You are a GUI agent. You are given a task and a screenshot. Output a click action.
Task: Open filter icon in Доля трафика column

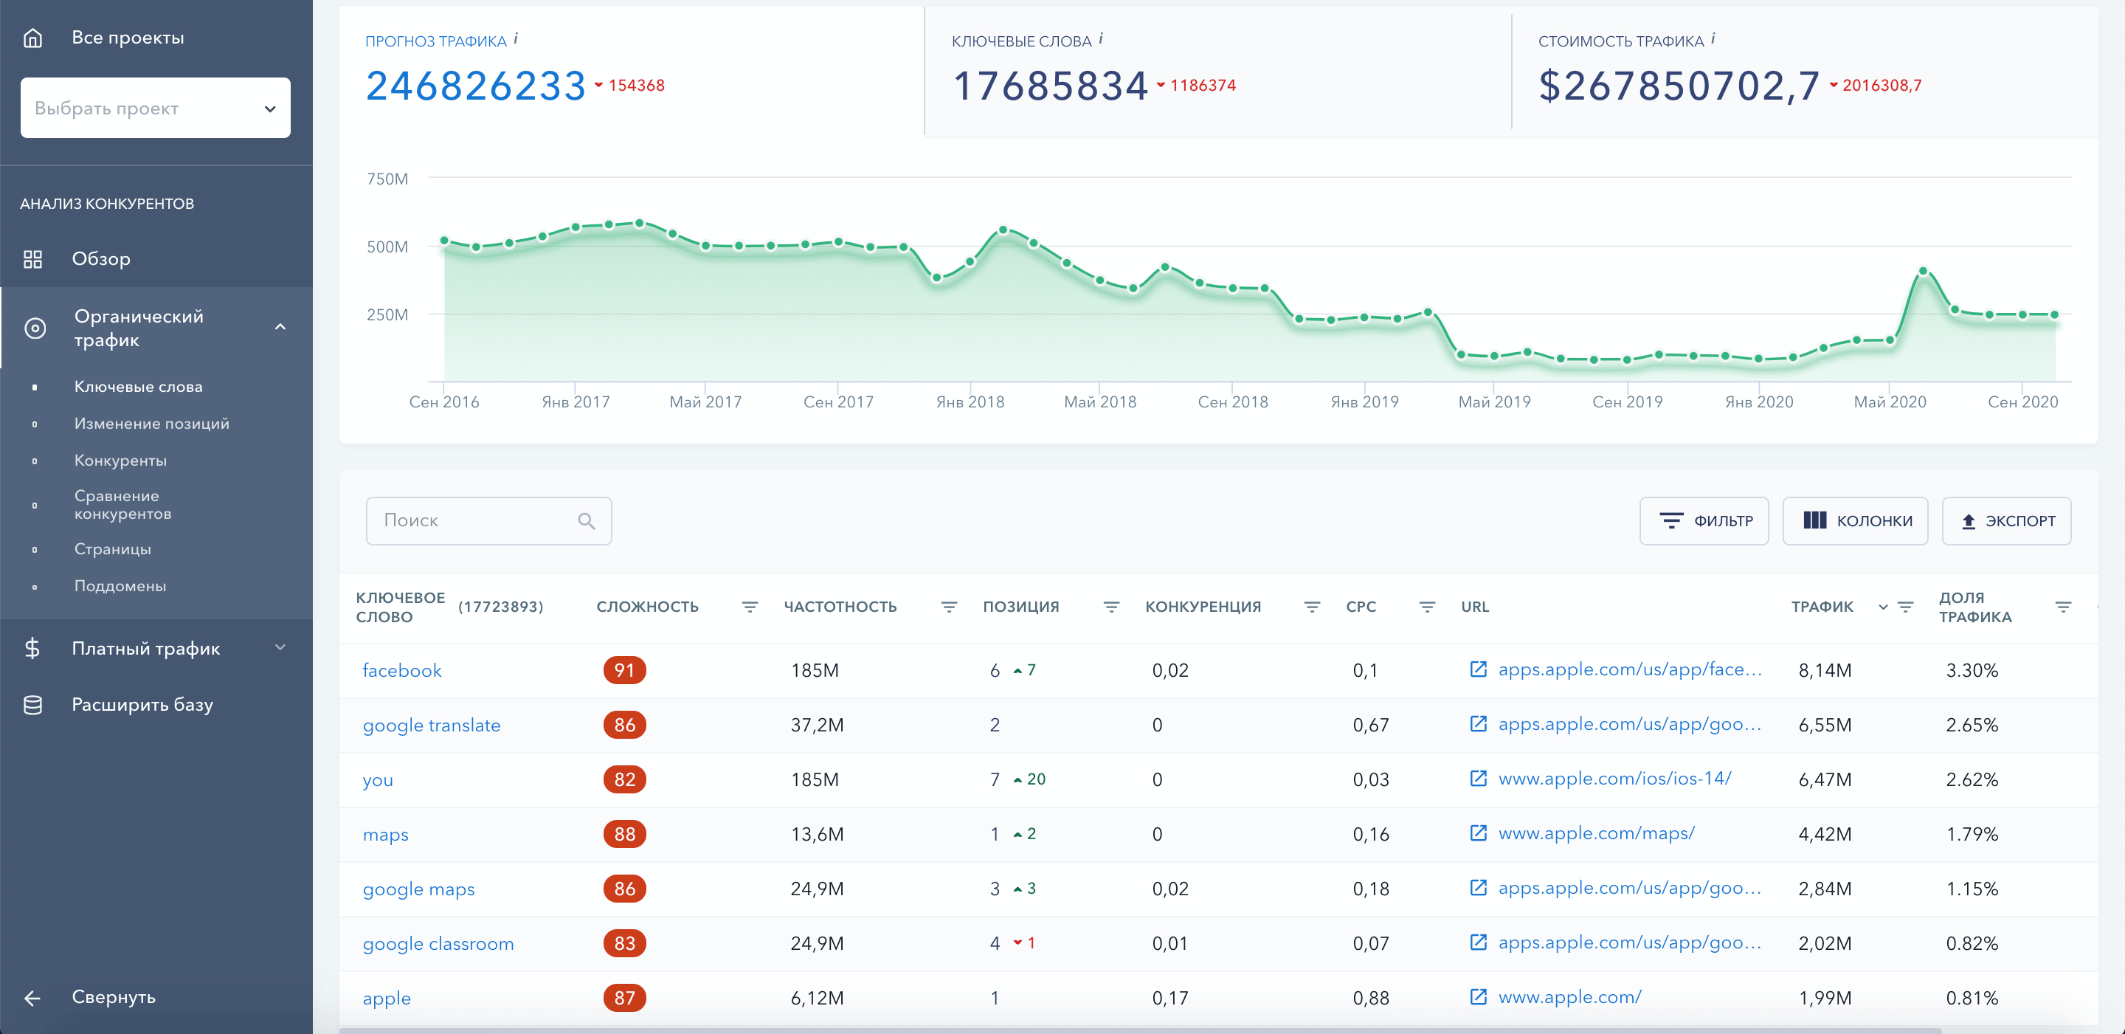2063,607
